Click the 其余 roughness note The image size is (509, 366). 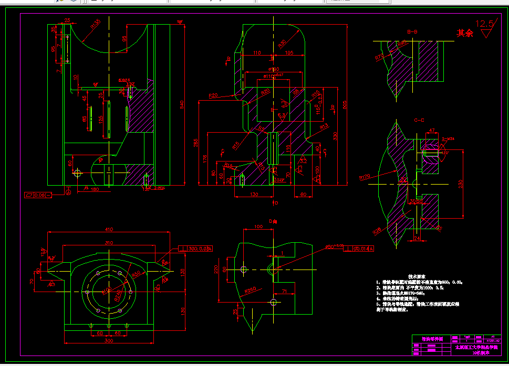[x=465, y=33]
